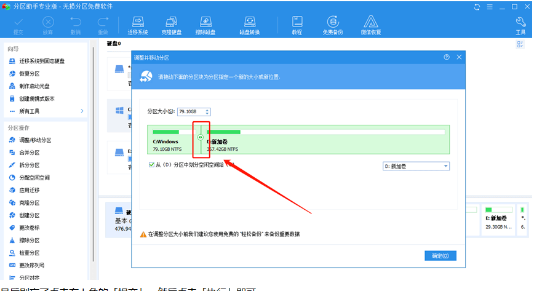
Task: Click the 迁移系统 toolbar icon
Action: [138, 25]
